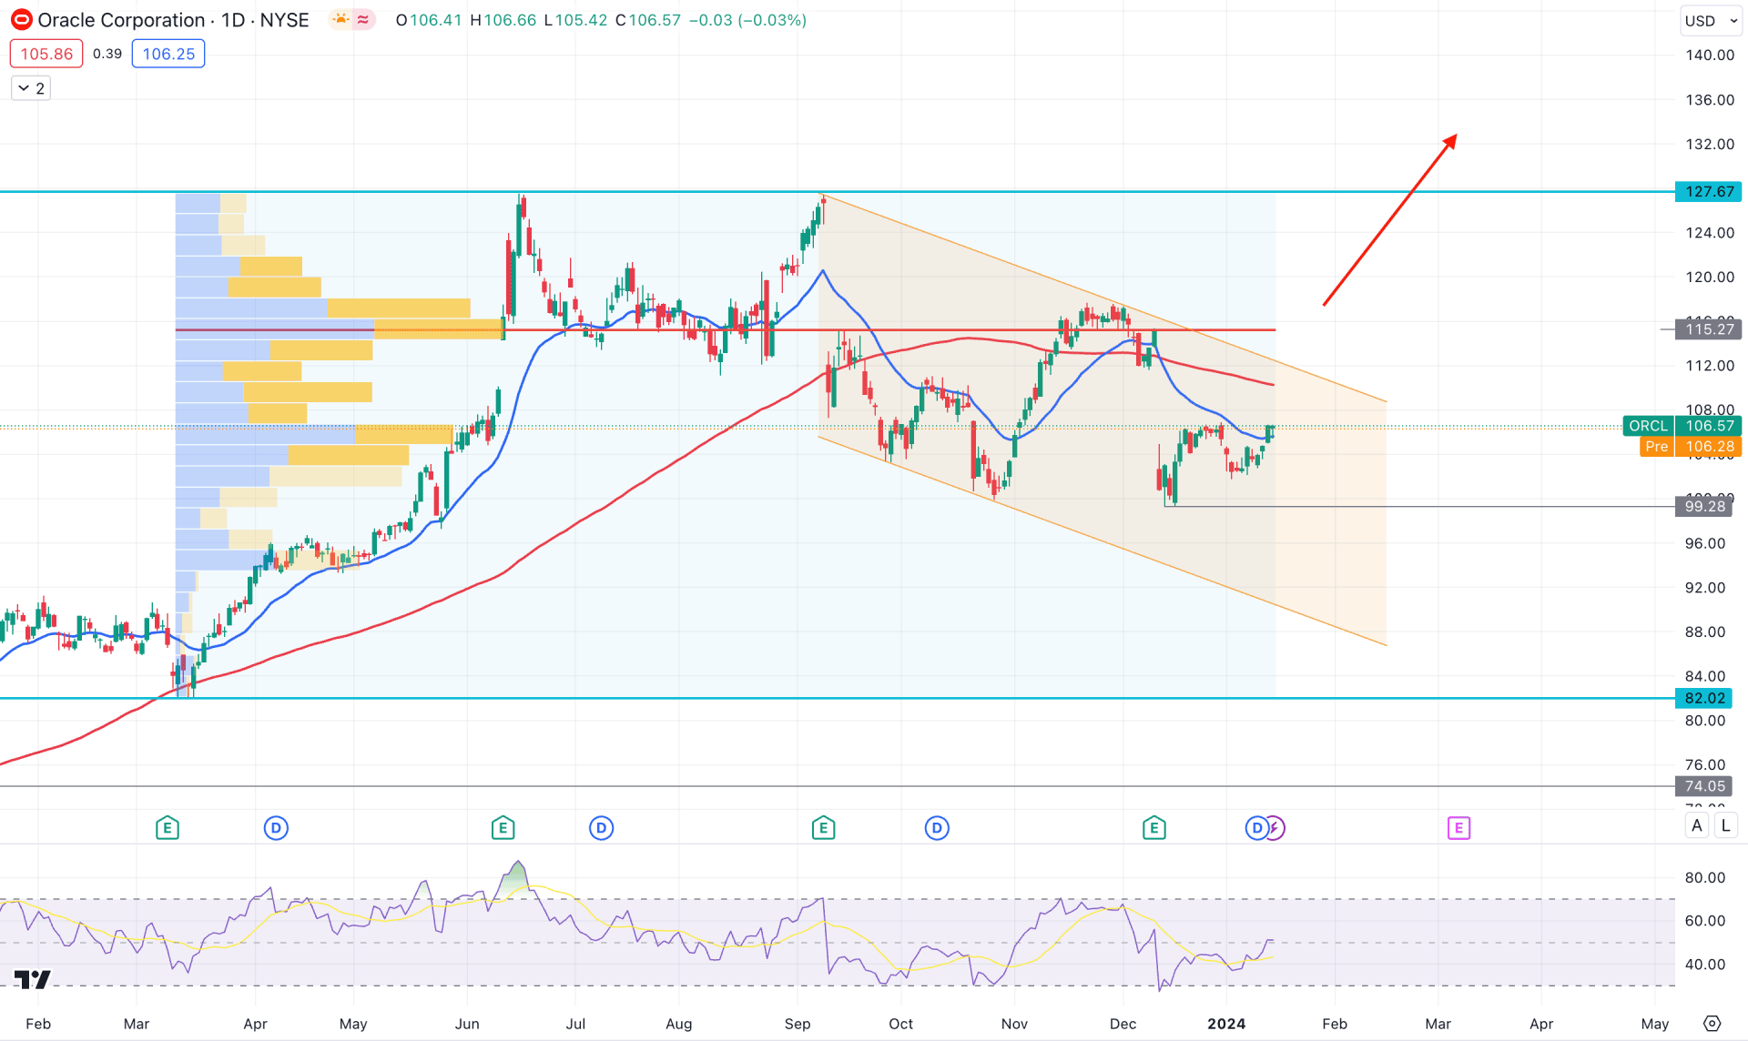Screen dimensions: 1748x1041
Task: Click the 99.28 price label on scale
Action: click(1703, 506)
